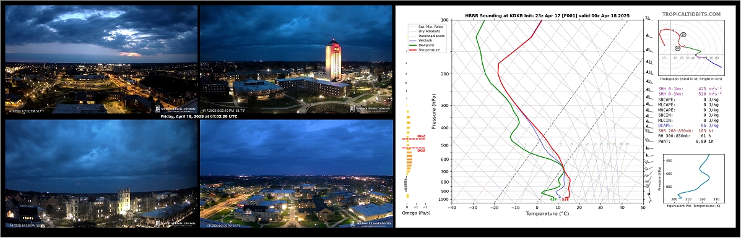Click the Equivalent Pot. Temperature profile plot

click(x=694, y=176)
